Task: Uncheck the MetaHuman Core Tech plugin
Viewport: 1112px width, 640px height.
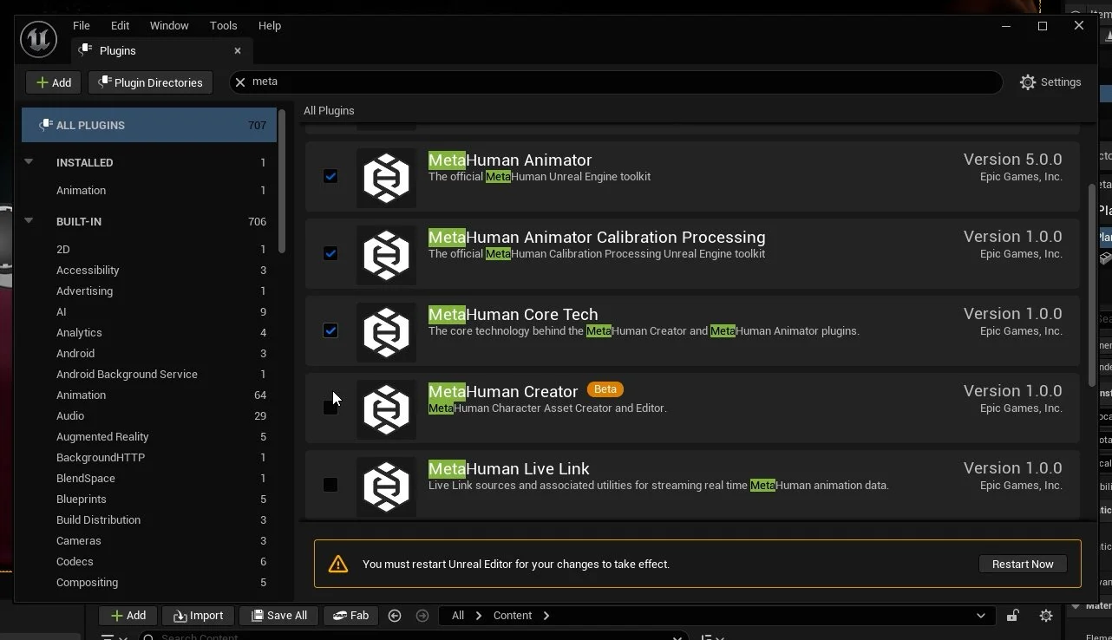Action: click(330, 330)
